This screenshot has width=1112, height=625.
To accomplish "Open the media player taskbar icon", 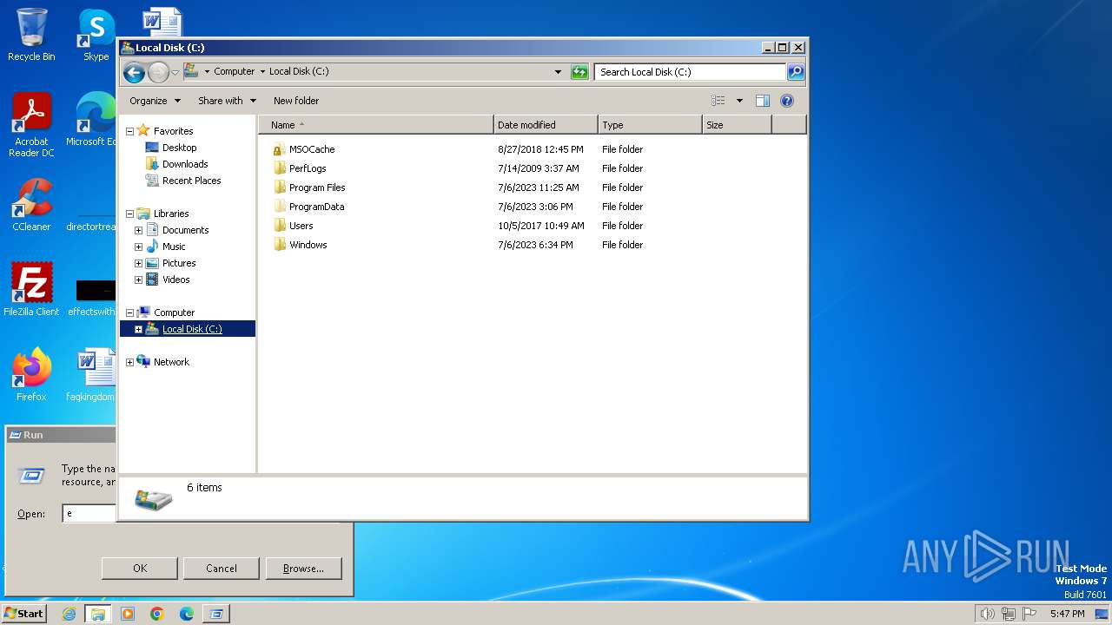I will tap(128, 614).
